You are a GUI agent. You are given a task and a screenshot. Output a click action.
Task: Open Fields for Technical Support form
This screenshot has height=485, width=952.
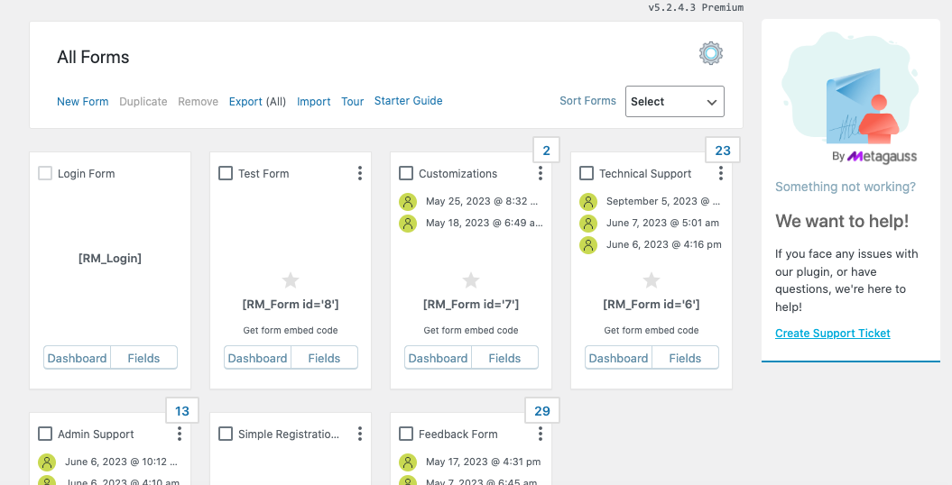tap(685, 358)
